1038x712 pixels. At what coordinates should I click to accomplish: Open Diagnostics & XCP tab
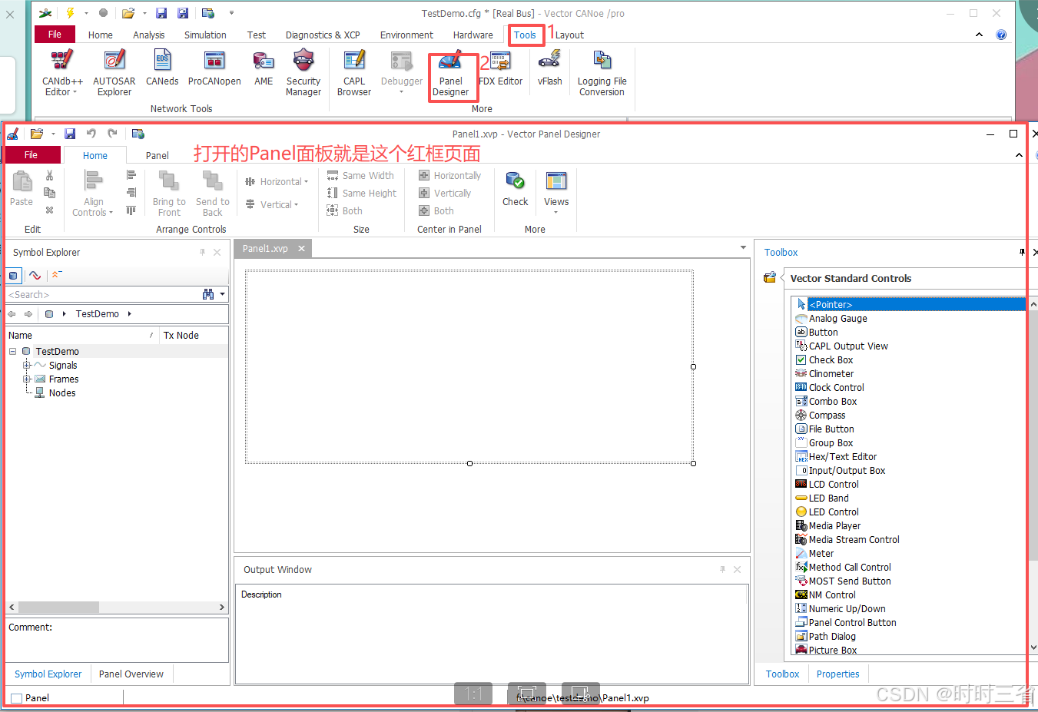tap(323, 35)
